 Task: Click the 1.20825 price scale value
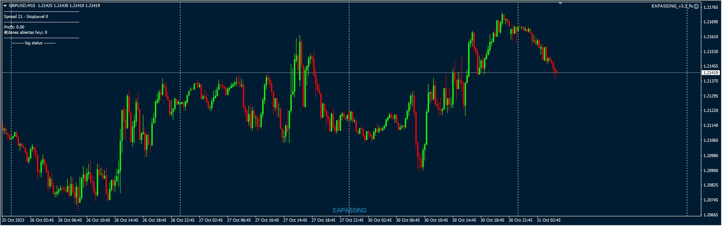(711, 185)
